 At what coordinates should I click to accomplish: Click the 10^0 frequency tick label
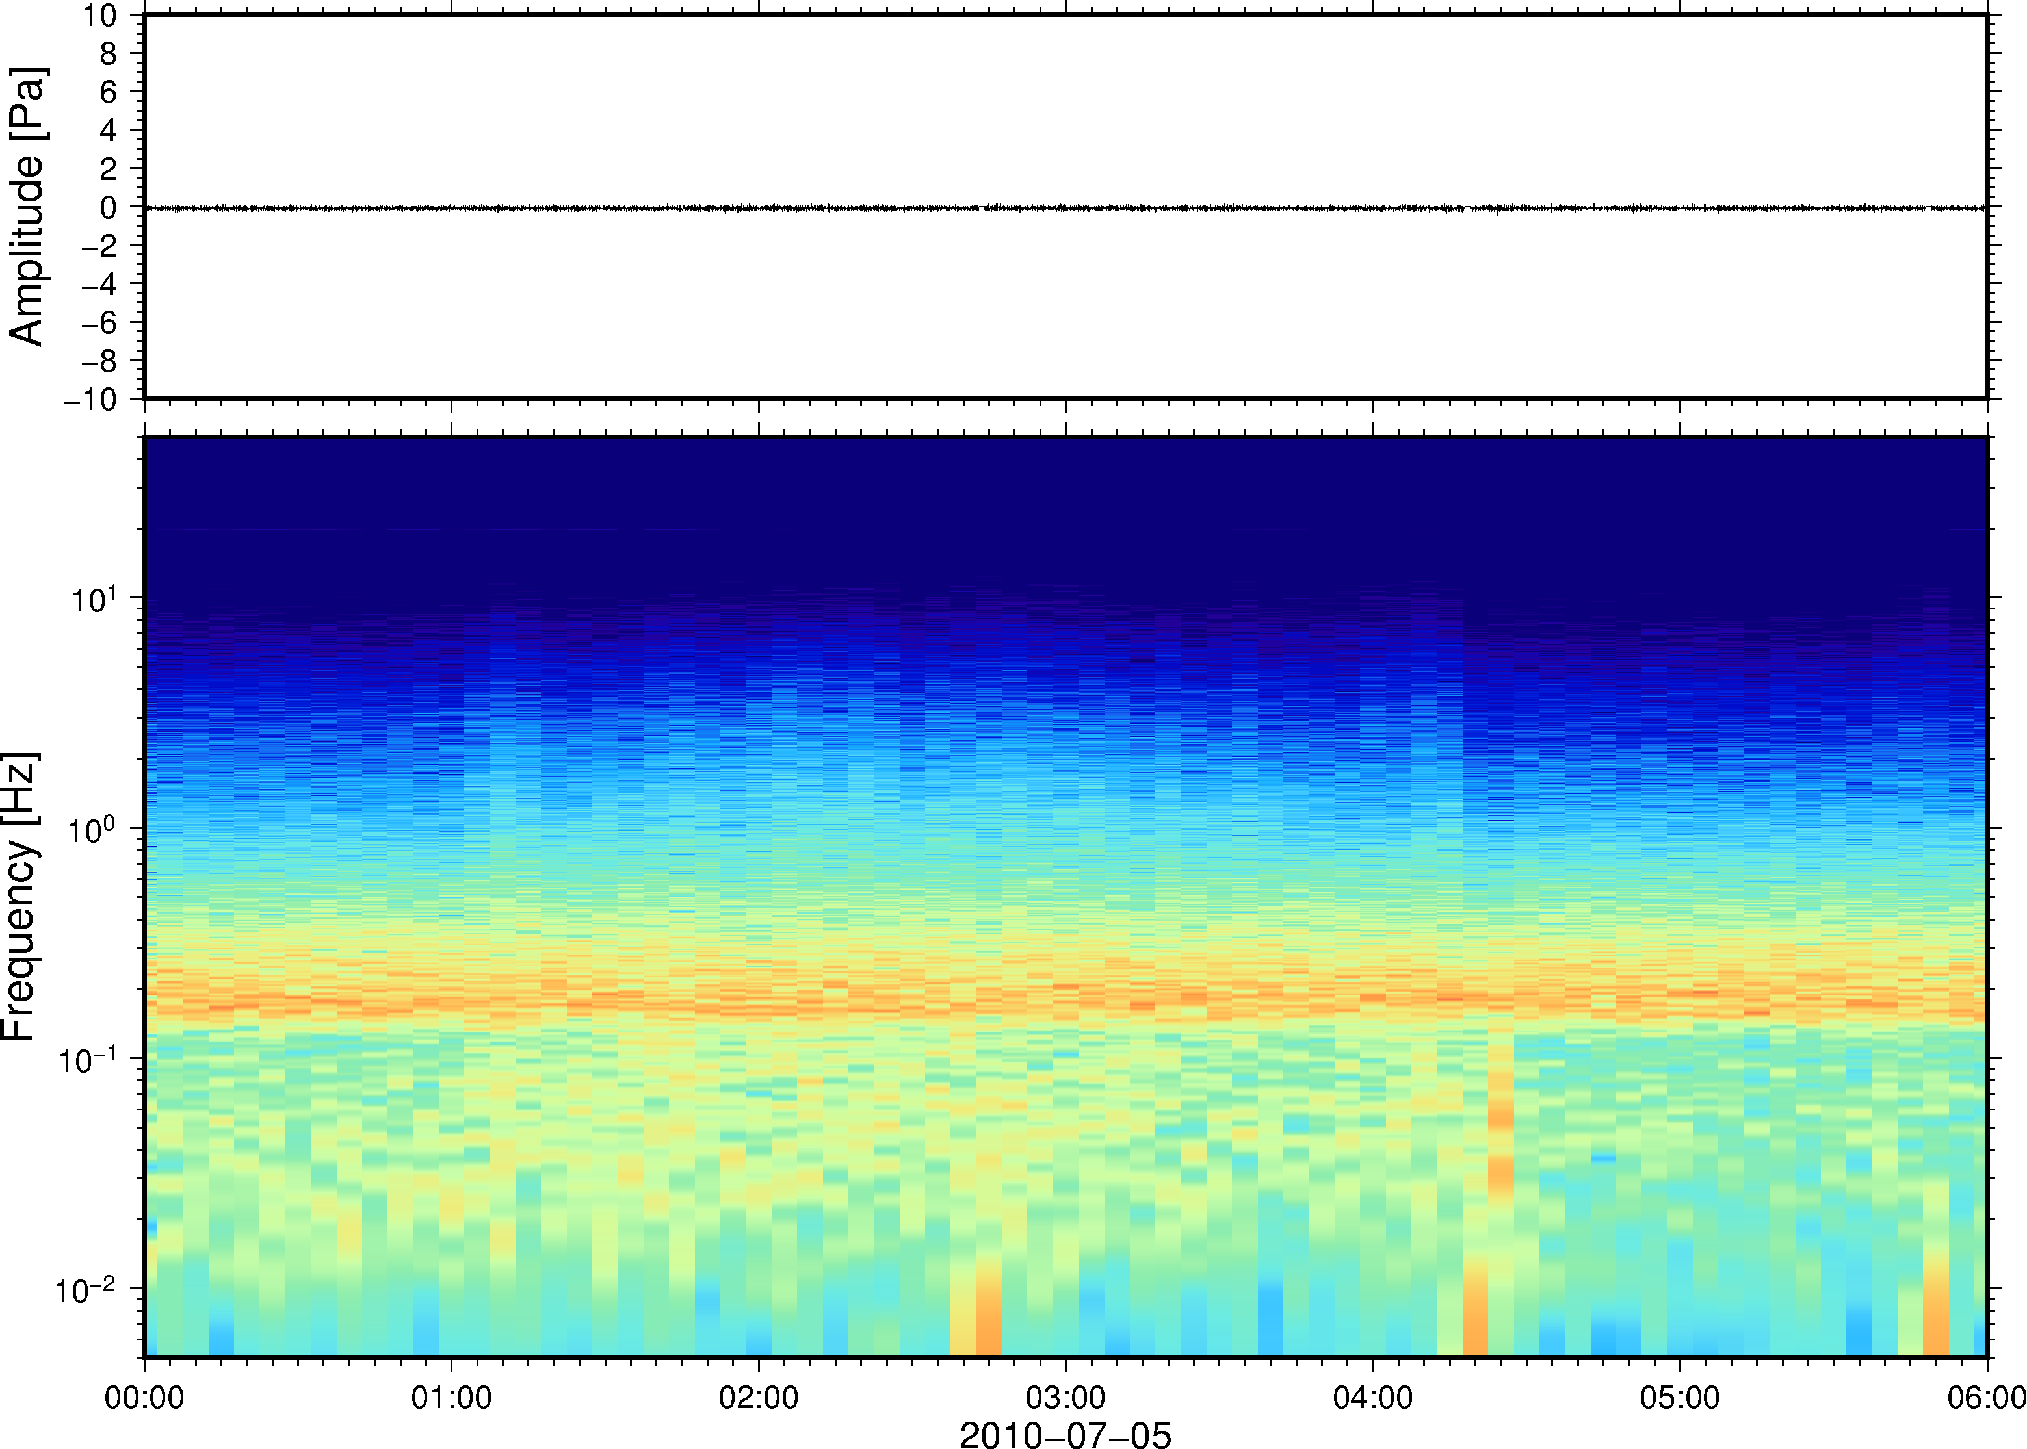94,830
